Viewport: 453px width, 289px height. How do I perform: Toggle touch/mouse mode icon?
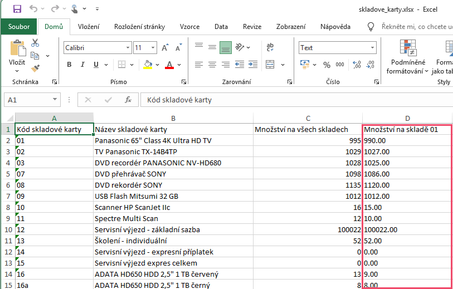[75, 9]
